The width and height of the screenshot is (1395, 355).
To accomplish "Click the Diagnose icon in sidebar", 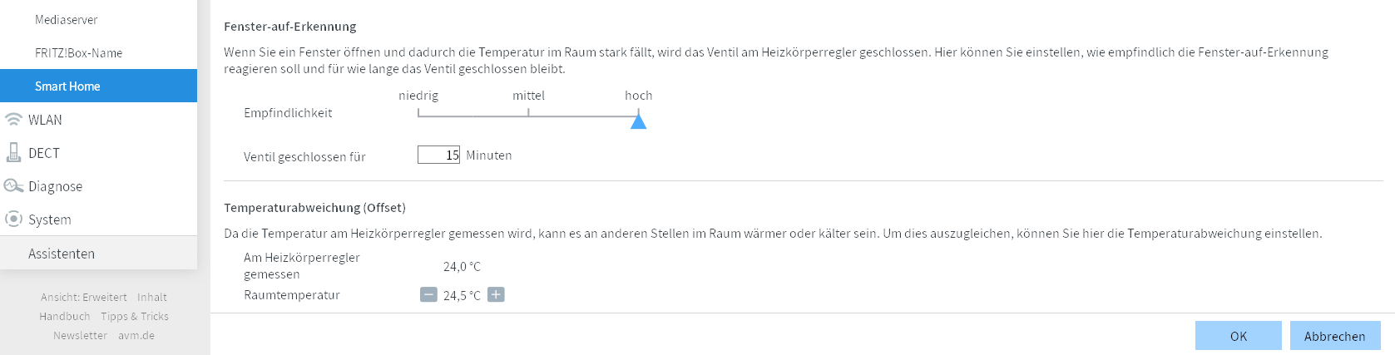I will 13,186.
